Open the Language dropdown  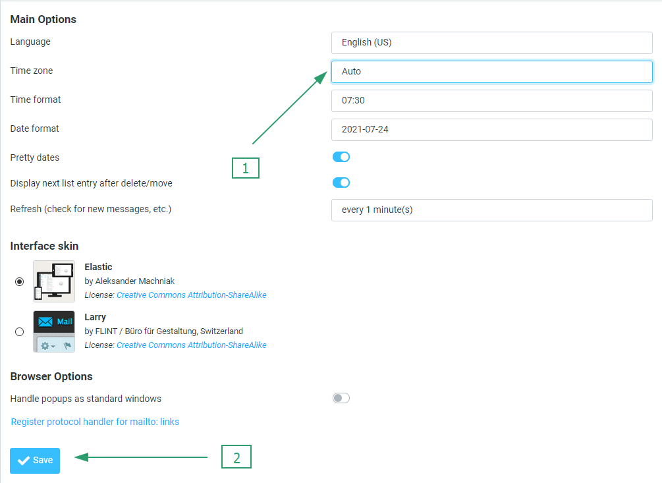click(491, 43)
